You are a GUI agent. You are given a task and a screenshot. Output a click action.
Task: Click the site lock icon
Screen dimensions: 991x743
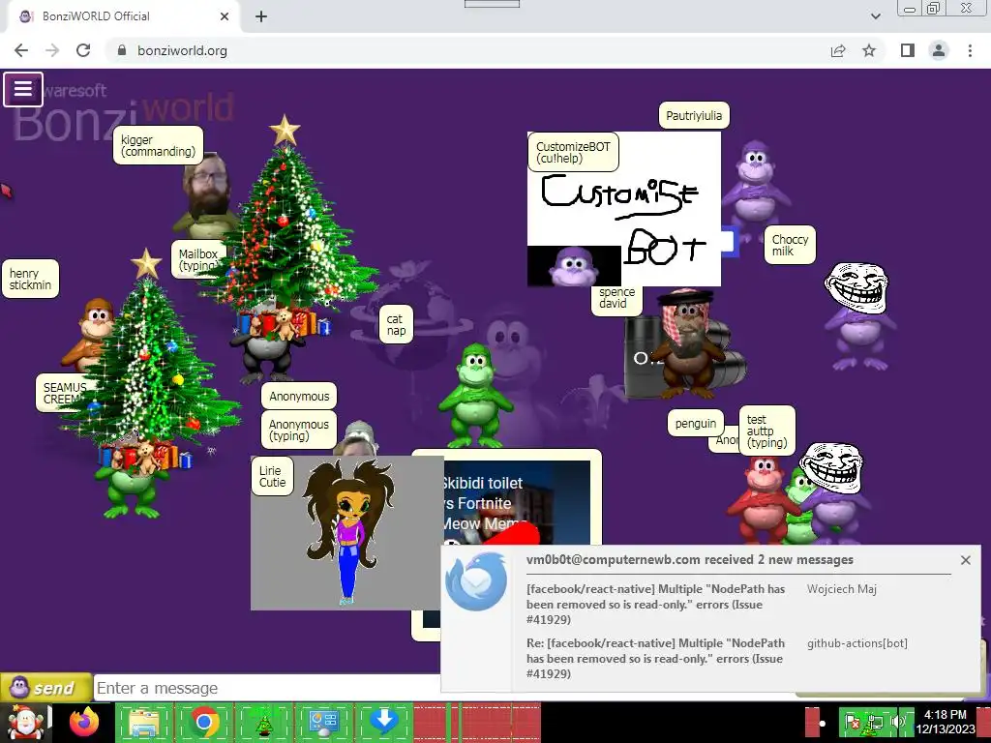pyautogui.click(x=122, y=50)
